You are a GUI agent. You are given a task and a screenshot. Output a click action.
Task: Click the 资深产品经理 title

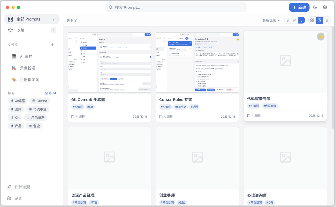pos(83,195)
